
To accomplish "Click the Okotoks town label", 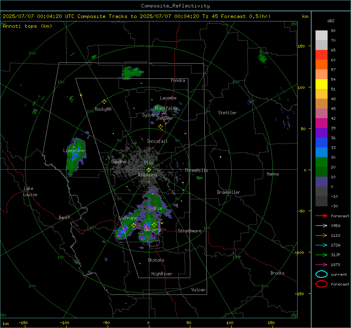I will 156,260.
